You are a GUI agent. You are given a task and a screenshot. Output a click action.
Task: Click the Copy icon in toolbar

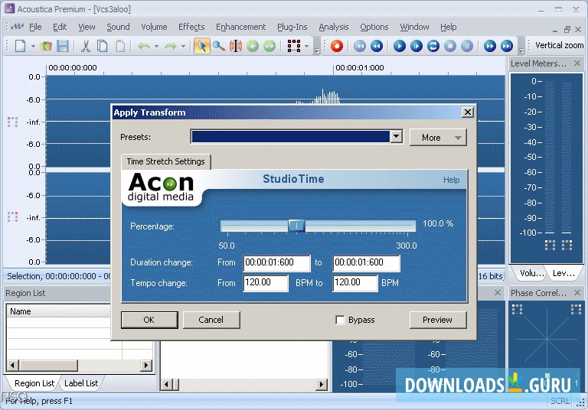click(x=102, y=46)
